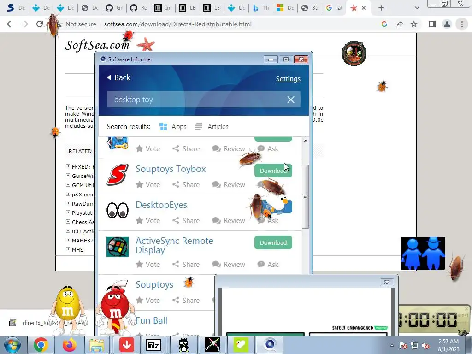Viewport: 472px width, 354px height.
Task: Open the Souptoys Toybox title link
Action: [x=171, y=169]
